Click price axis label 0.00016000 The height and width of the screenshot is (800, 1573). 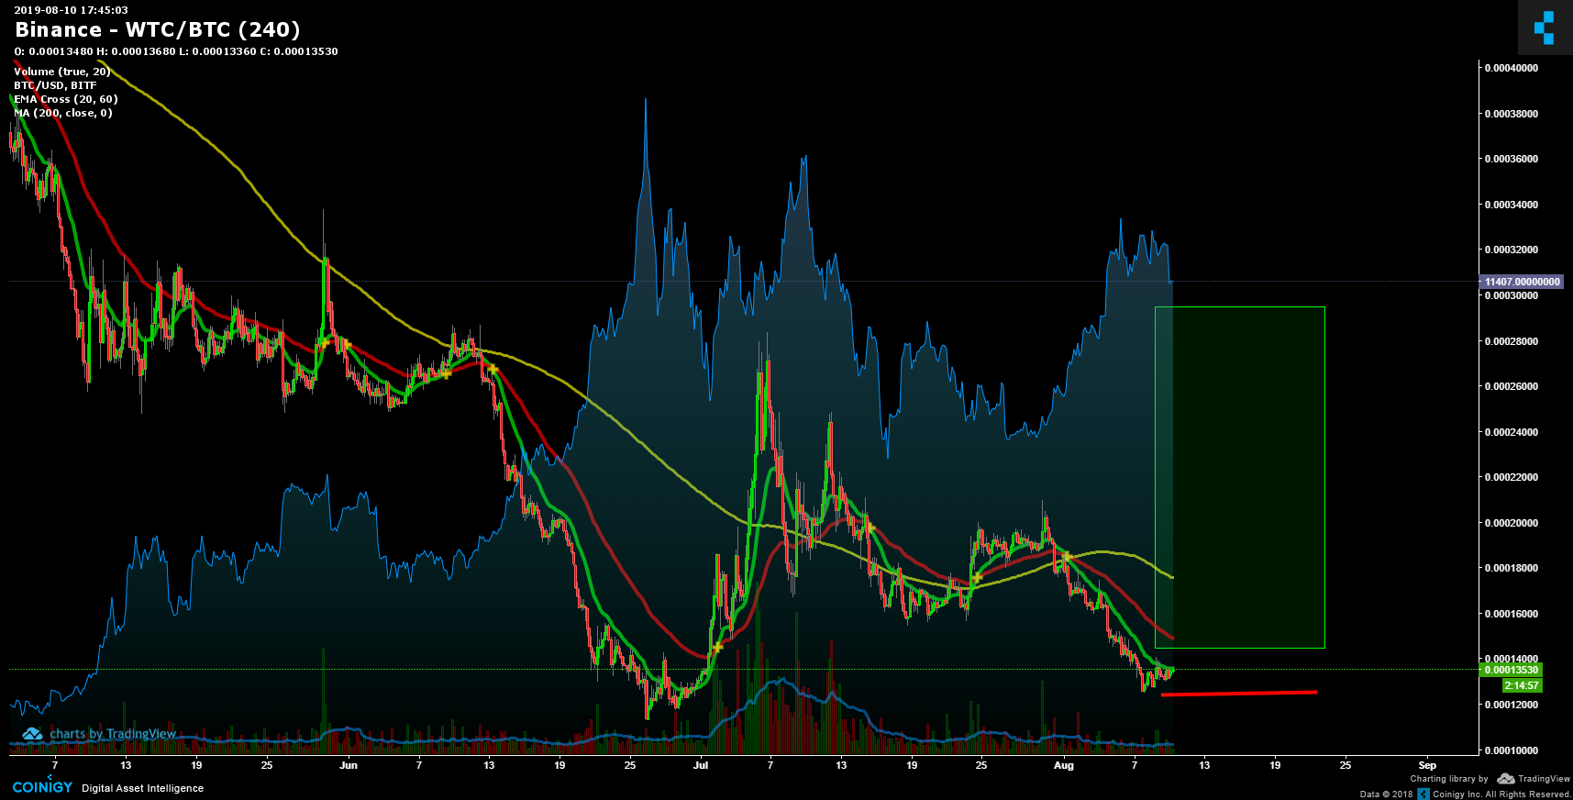click(x=1512, y=614)
